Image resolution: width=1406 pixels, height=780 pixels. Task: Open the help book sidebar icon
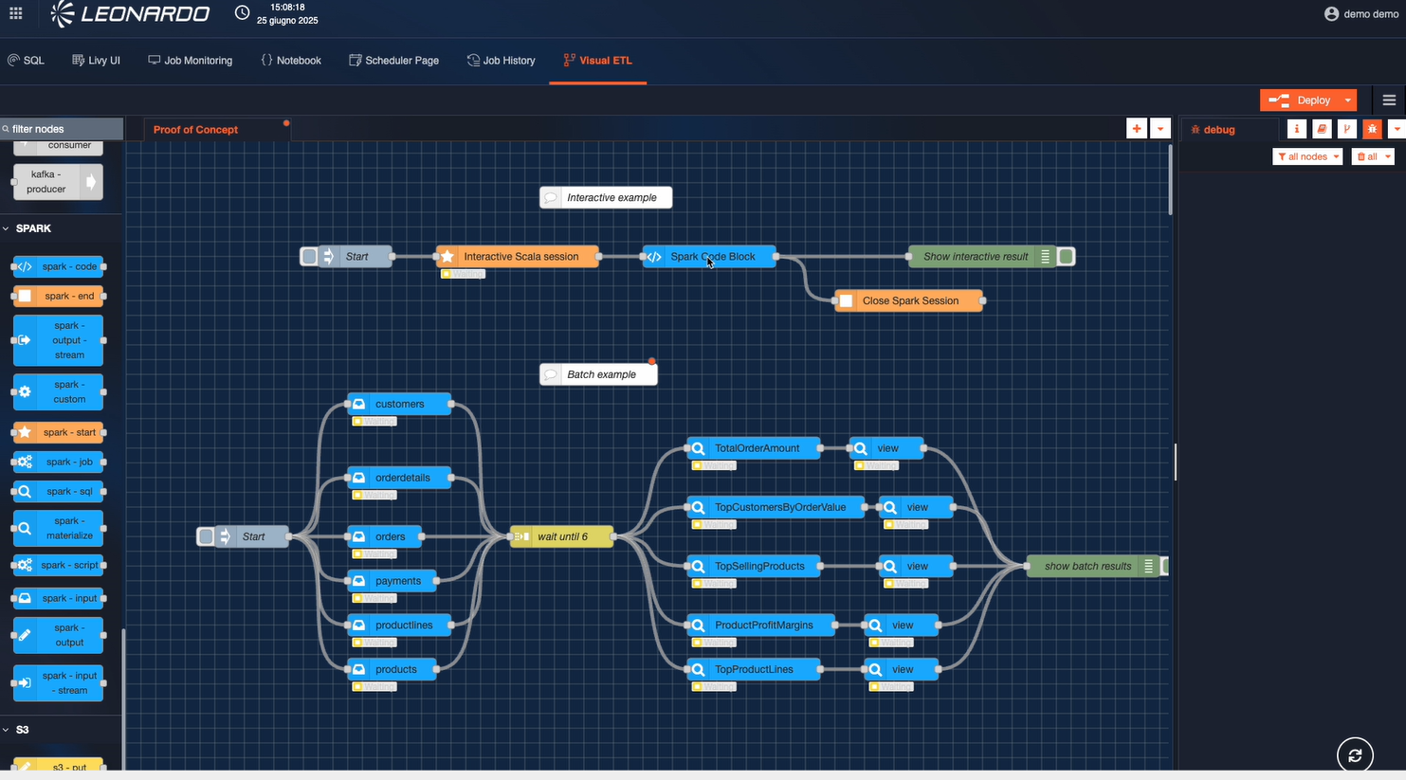point(1322,129)
